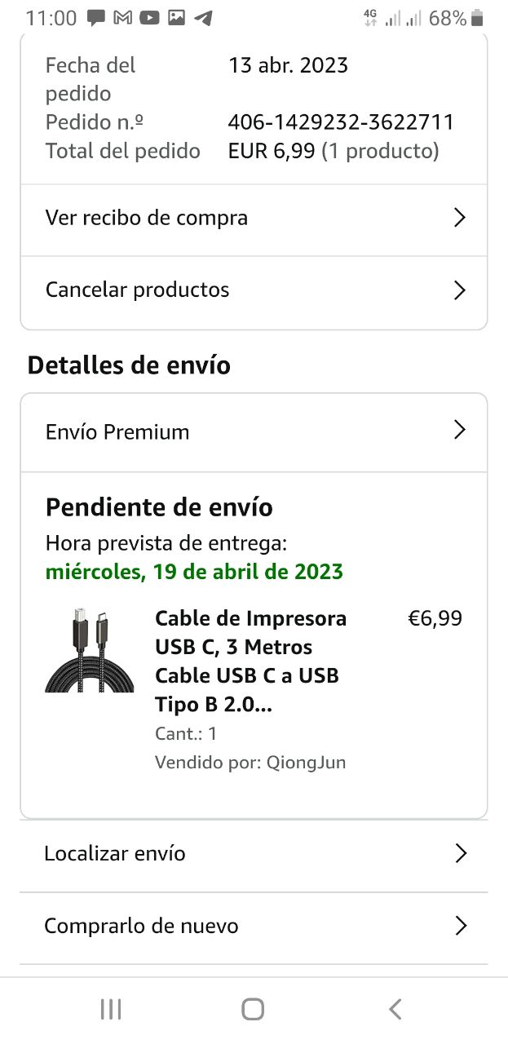Tap the YouTube notification icon
This screenshot has height=1044, width=508.
148,18
